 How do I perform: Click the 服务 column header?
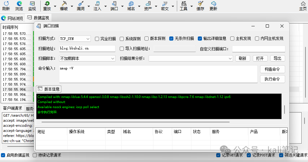click(x=229, y=132)
